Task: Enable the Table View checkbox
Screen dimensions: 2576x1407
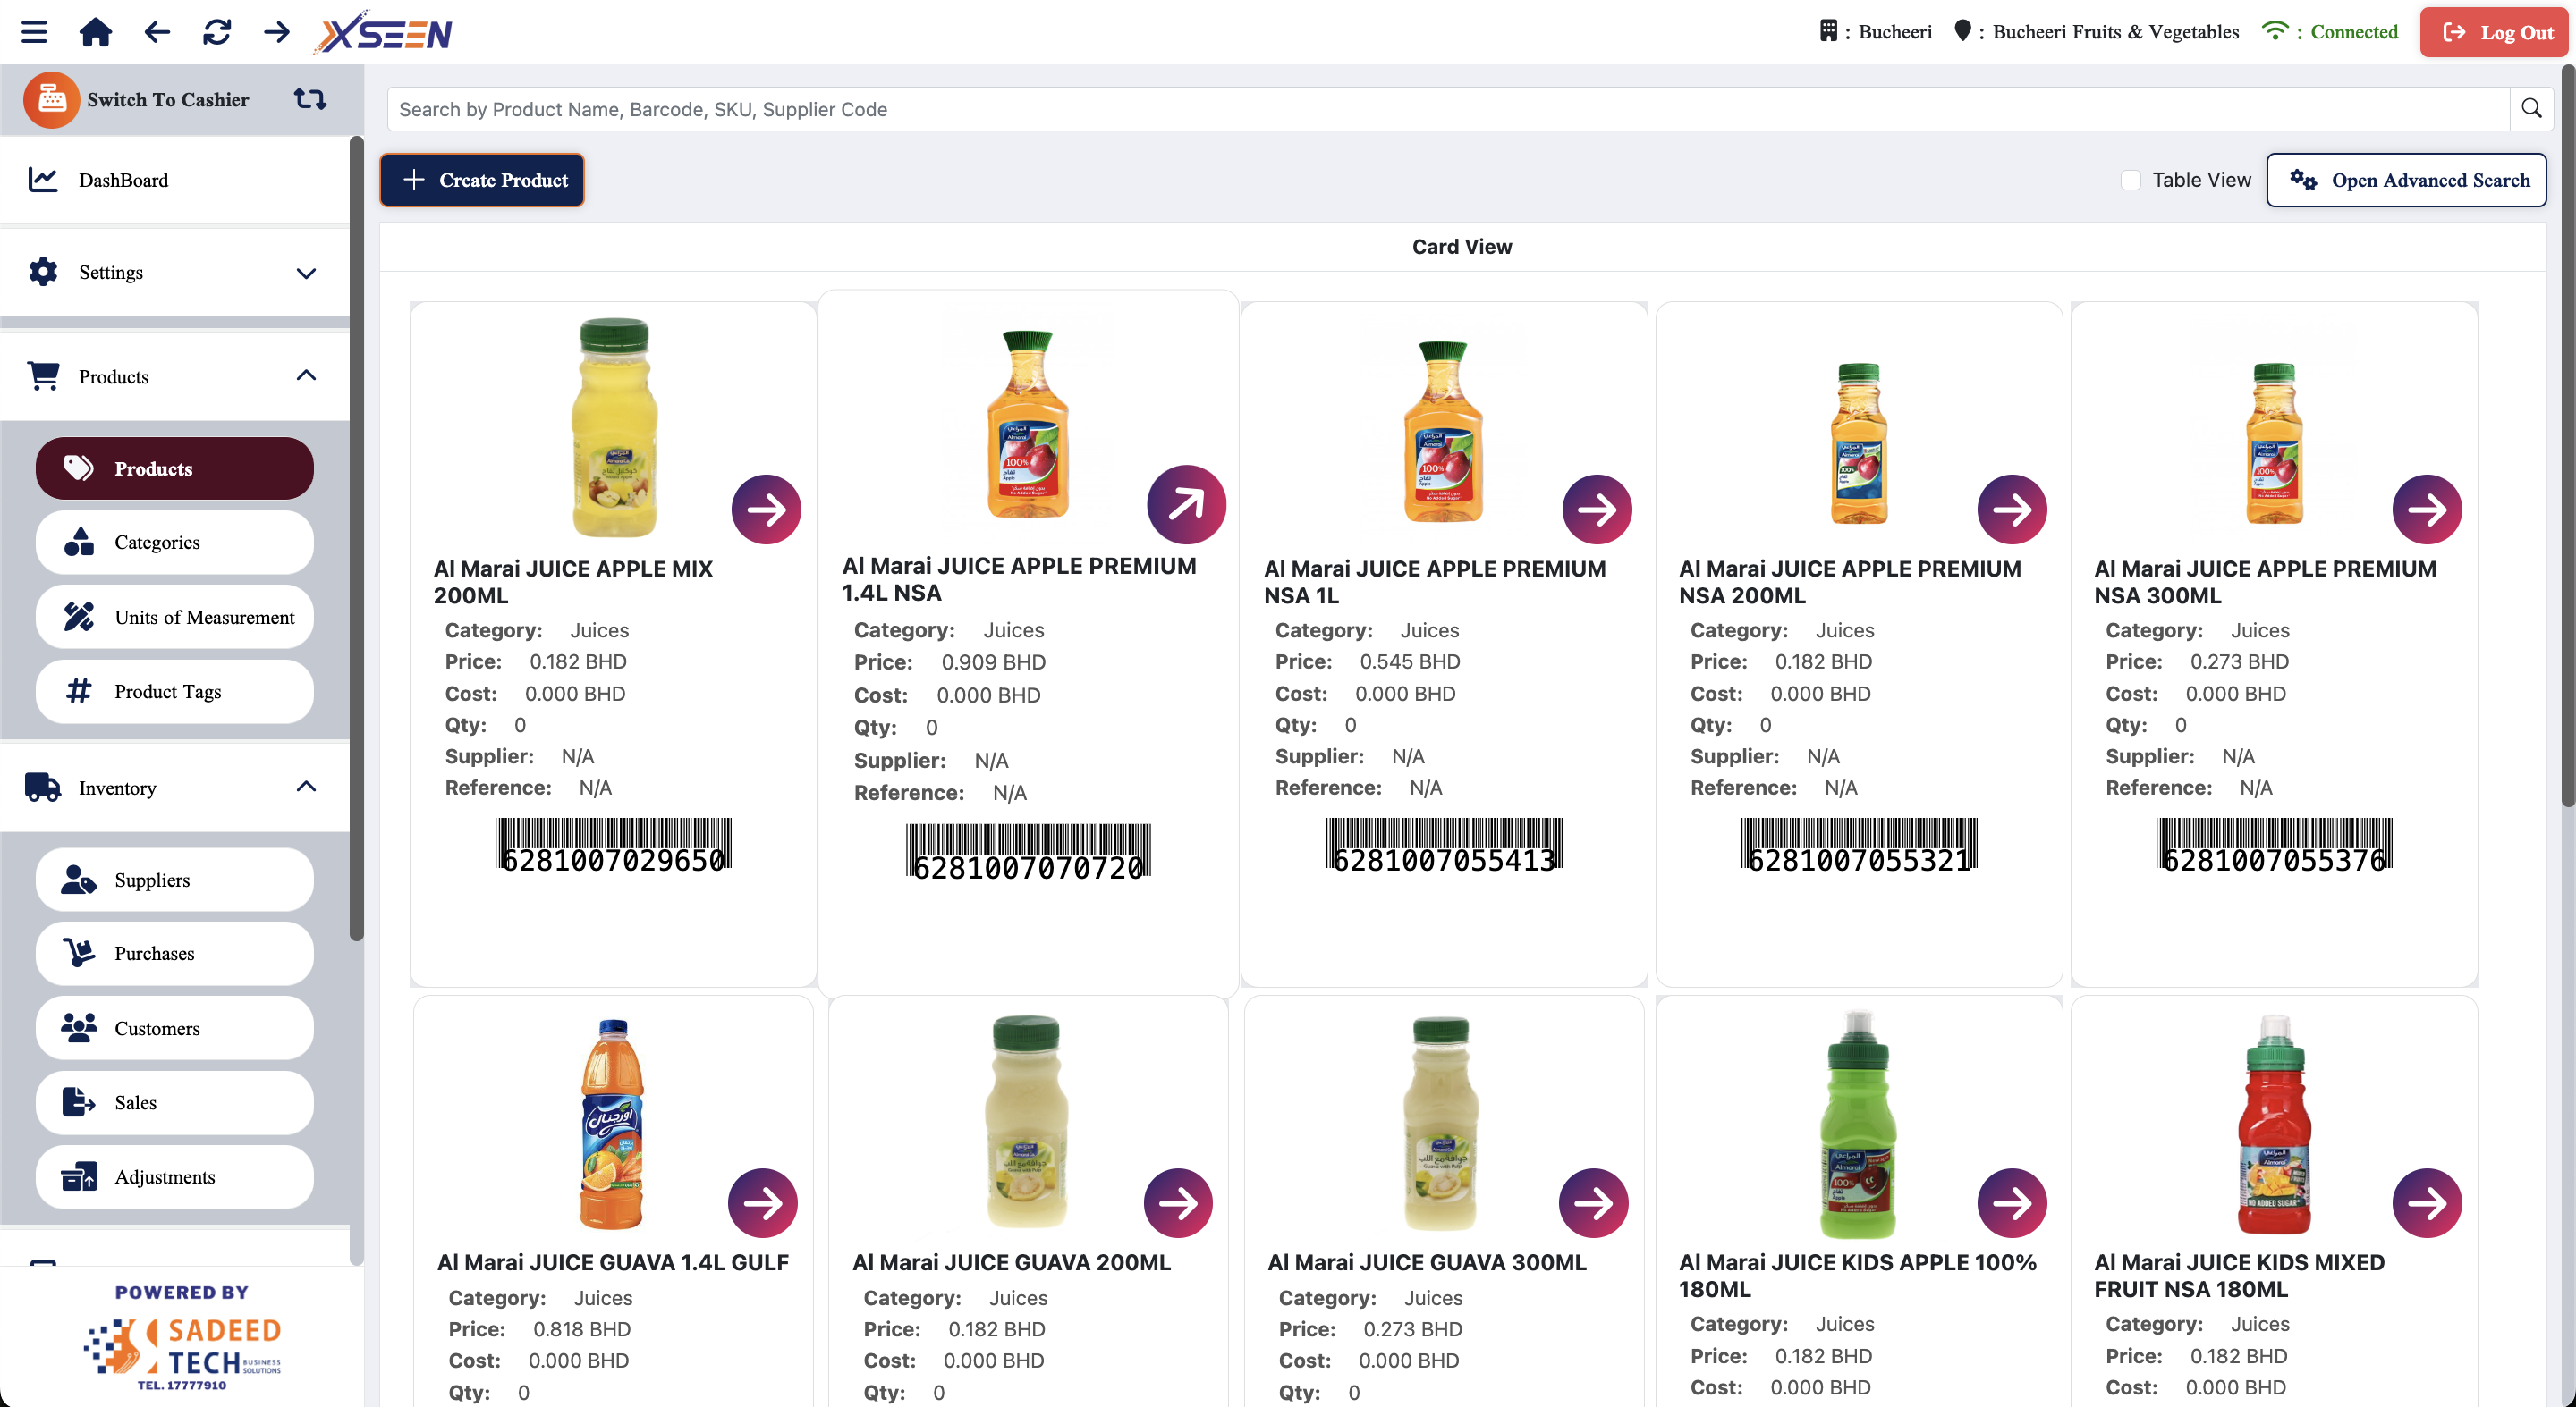Action: pyautogui.click(x=2130, y=180)
